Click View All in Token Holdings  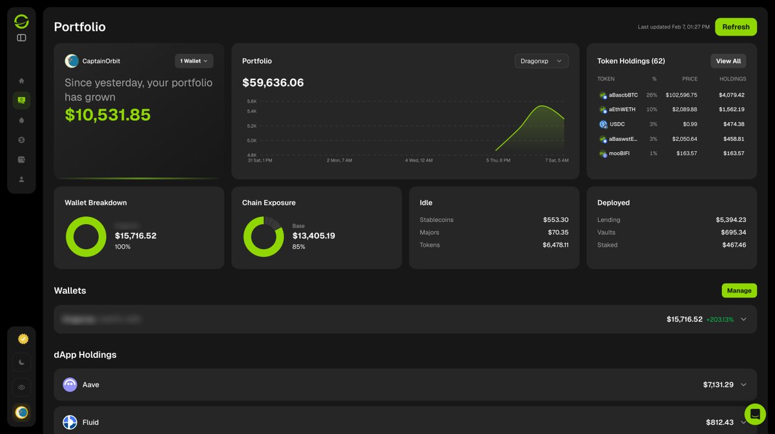point(728,61)
